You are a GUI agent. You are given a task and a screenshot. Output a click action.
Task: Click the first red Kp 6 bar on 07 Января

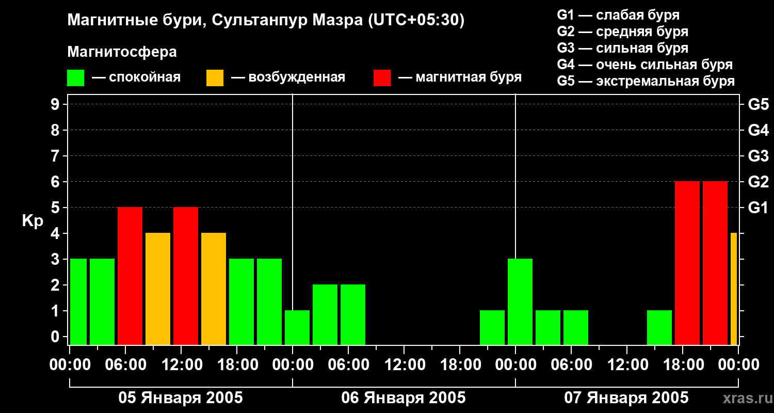(687, 263)
